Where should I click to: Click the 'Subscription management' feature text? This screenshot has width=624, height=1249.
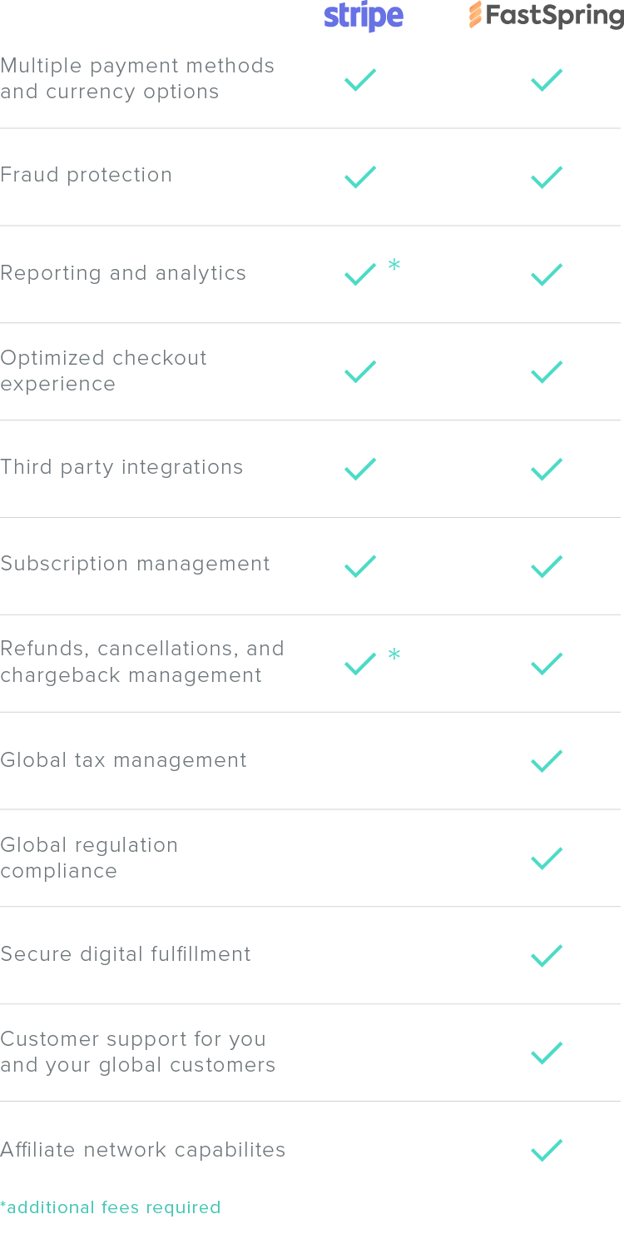(135, 564)
